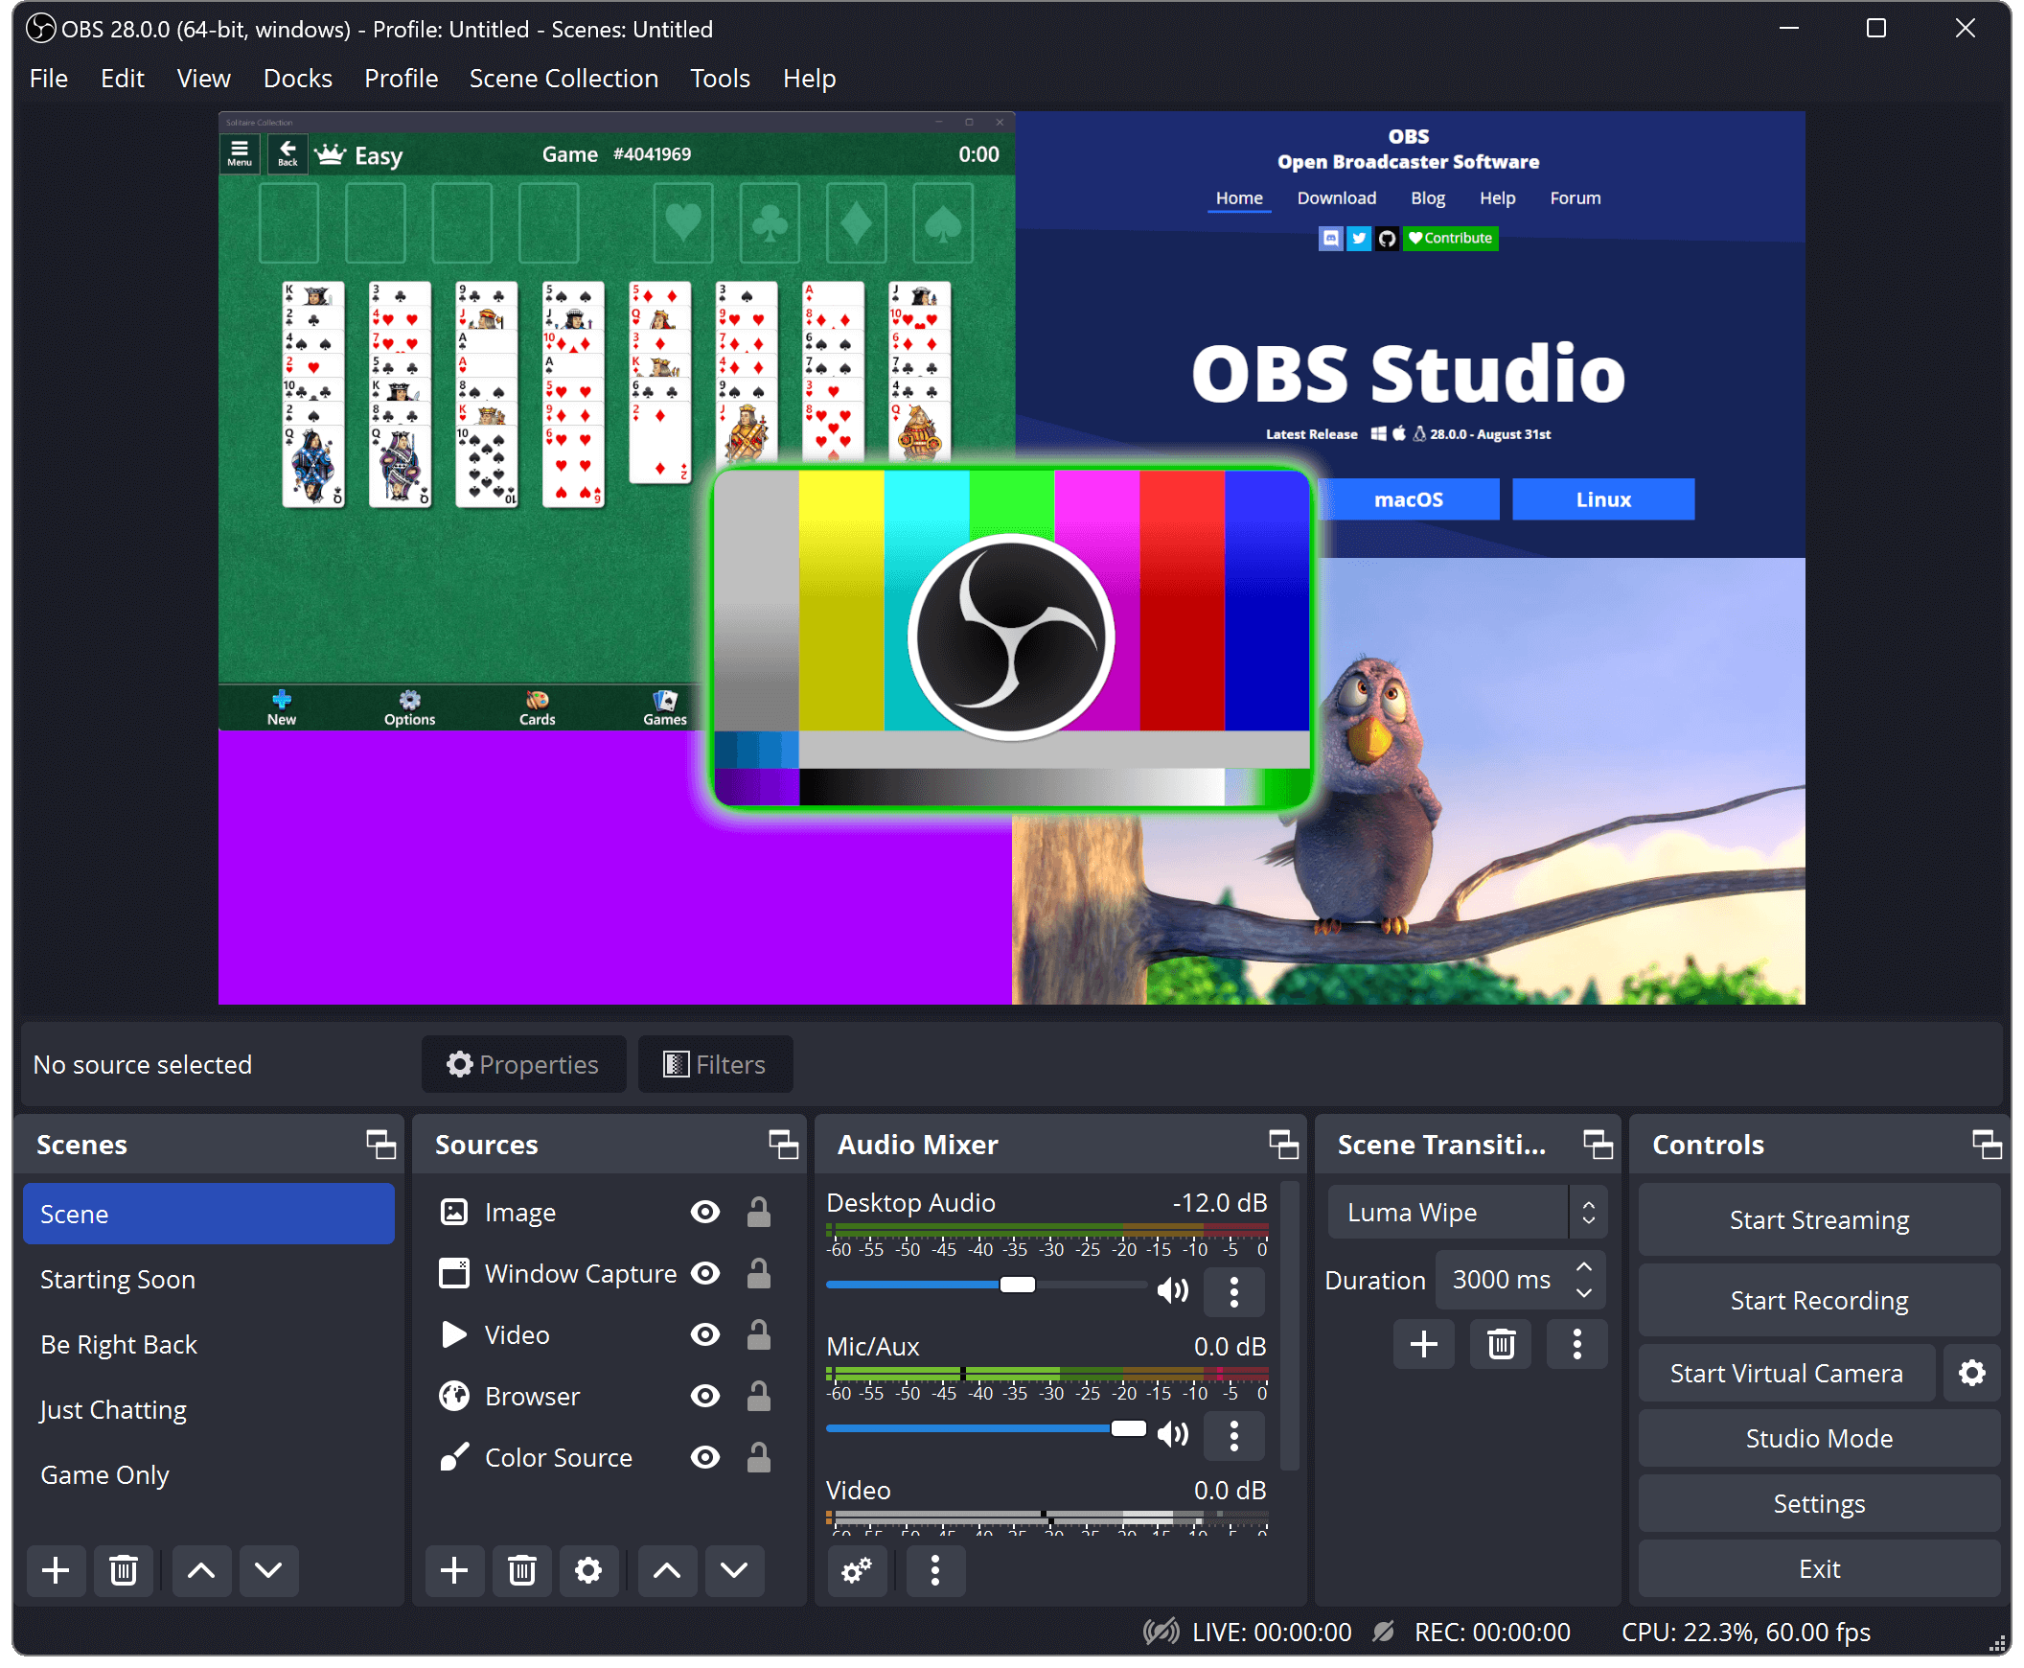Select the Tools menu item
2024x1668 pixels.
tap(718, 78)
